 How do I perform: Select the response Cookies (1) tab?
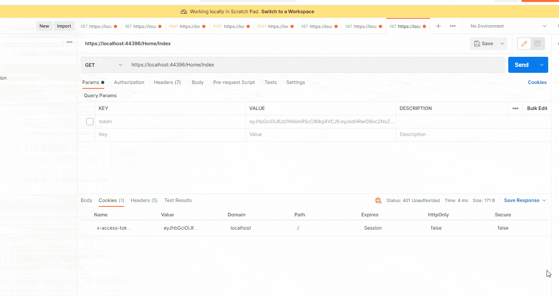tap(111, 200)
